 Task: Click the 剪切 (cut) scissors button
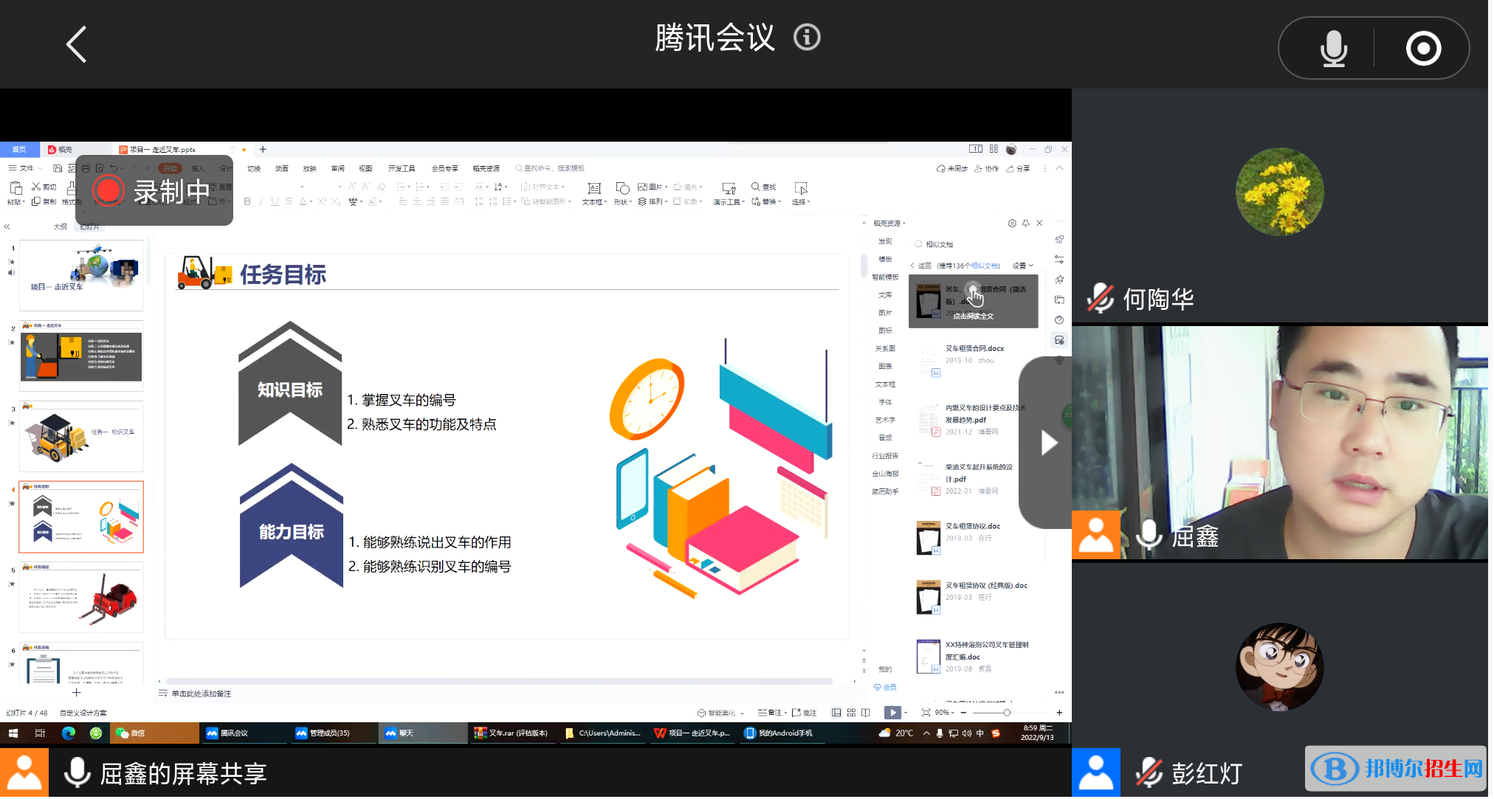click(x=44, y=187)
